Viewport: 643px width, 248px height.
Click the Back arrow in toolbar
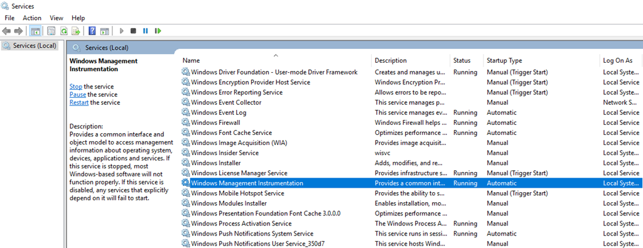point(6,31)
